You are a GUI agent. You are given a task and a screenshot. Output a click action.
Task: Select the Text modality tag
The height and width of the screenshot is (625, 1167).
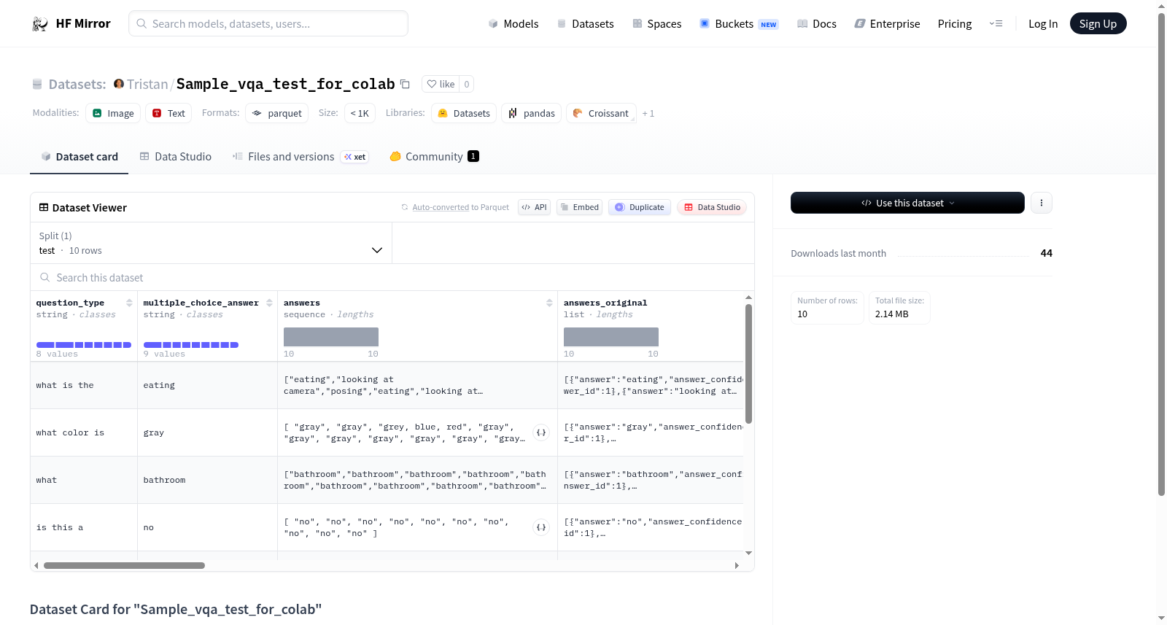168,113
